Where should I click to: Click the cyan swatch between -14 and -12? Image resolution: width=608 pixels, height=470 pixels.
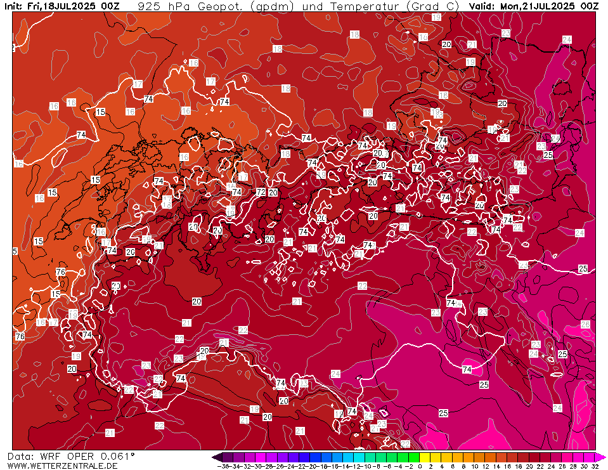tap(348, 457)
